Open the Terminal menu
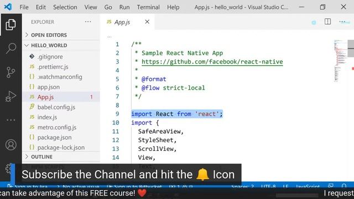Screen dimensions: 354x199 148,7
